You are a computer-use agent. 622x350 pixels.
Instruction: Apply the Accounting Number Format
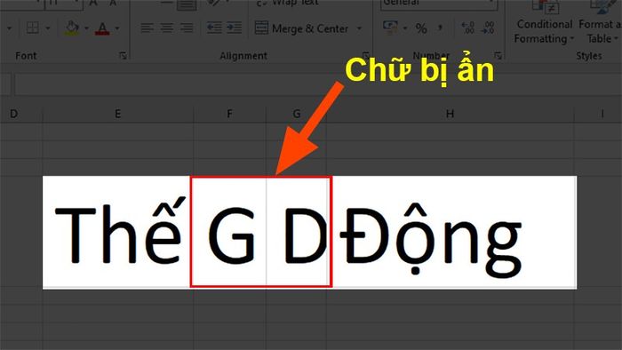coord(390,28)
